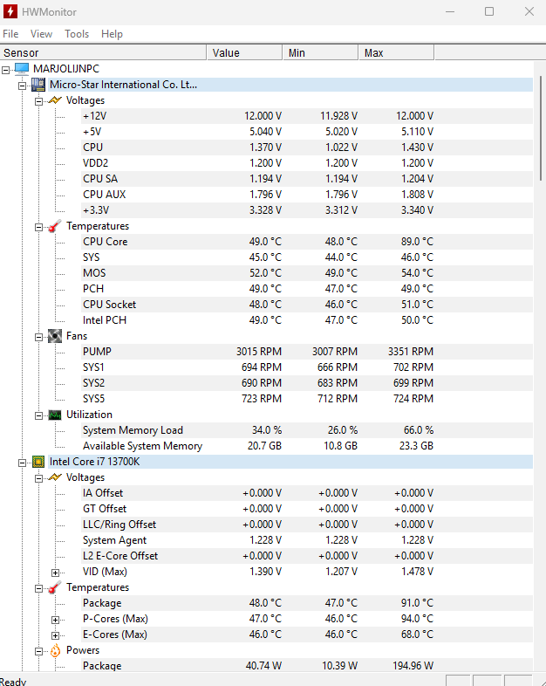
Task: Click the Intel Core i7 CPU chip icon
Action: 38,462
